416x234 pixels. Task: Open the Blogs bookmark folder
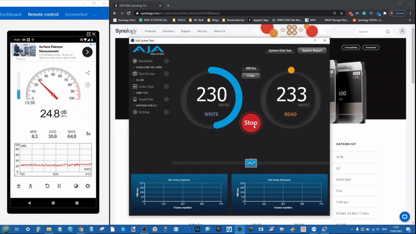[213, 20]
